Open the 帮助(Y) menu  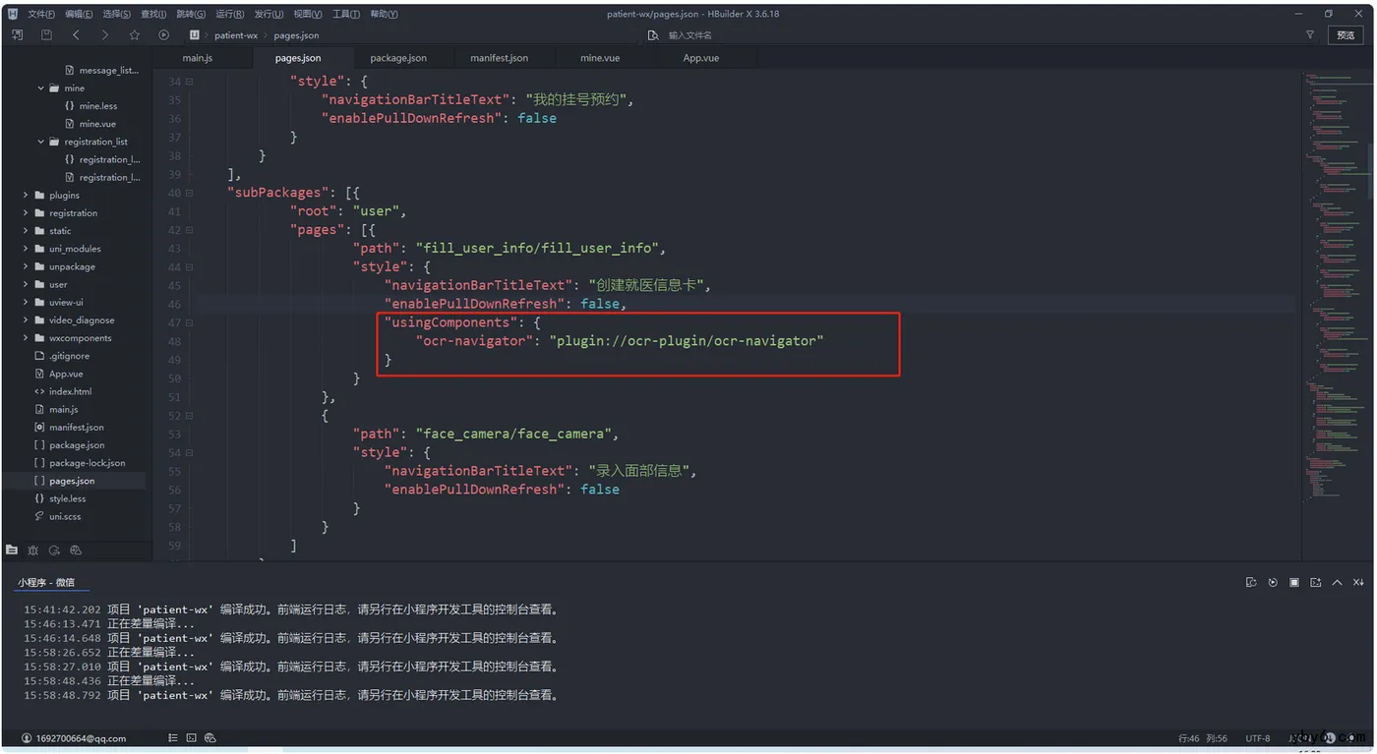tap(385, 14)
